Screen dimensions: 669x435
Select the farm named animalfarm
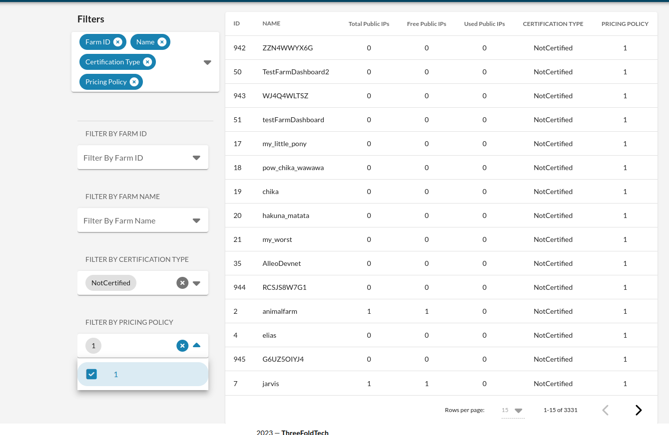(279, 311)
